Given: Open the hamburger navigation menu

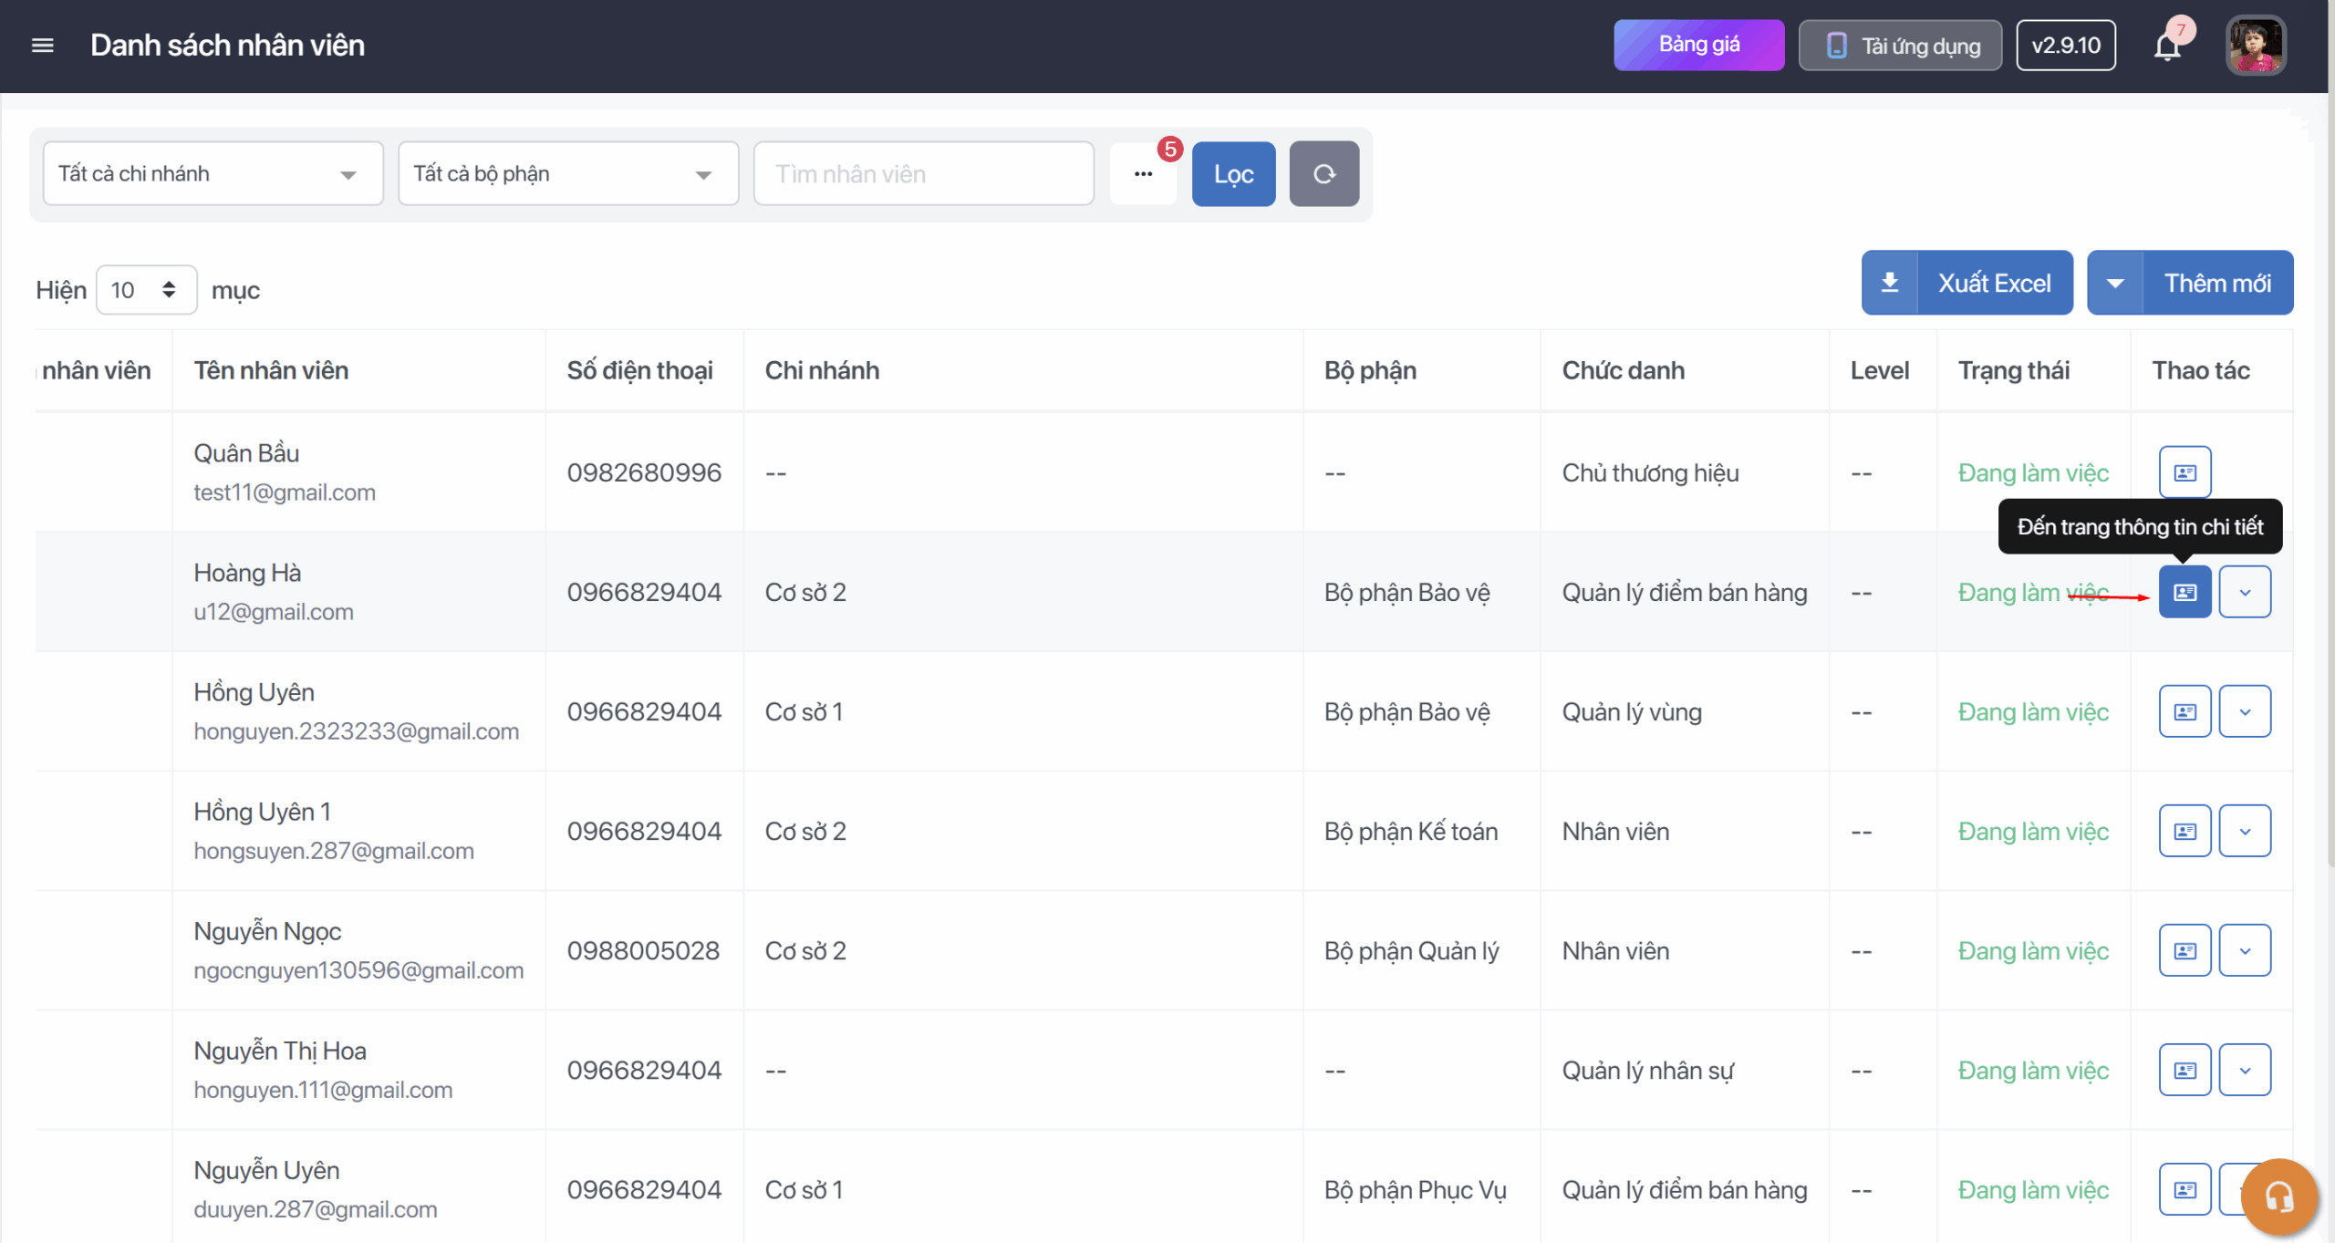Looking at the screenshot, I should click(x=42, y=46).
